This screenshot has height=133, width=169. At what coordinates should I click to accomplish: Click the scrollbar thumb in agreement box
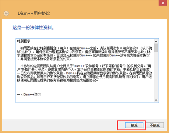[156, 48]
